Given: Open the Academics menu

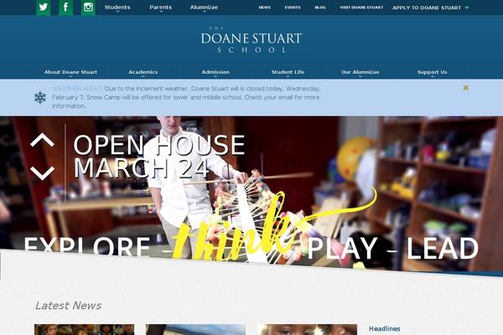Looking at the screenshot, I should [x=143, y=72].
